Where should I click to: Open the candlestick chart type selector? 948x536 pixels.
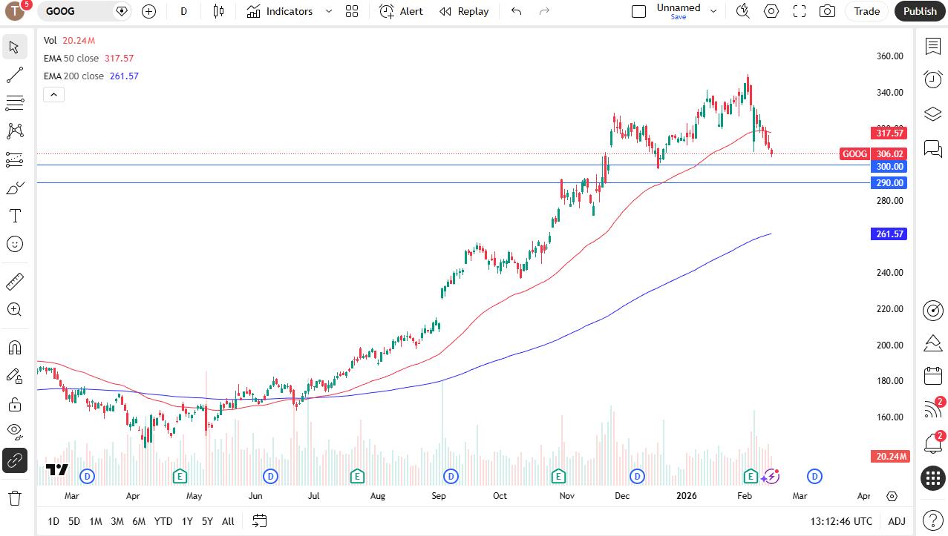tap(218, 11)
